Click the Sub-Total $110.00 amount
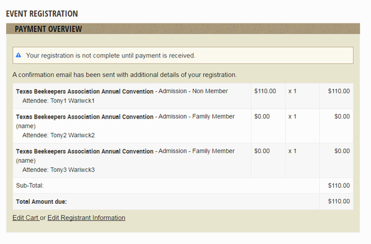 tap(339, 185)
